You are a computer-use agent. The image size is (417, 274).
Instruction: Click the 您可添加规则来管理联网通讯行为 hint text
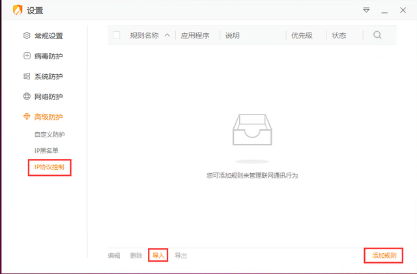(252, 176)
